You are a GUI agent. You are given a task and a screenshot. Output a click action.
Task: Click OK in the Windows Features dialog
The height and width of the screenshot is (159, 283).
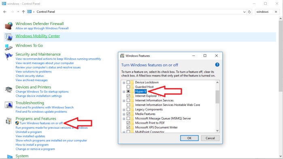coord(189,138)
